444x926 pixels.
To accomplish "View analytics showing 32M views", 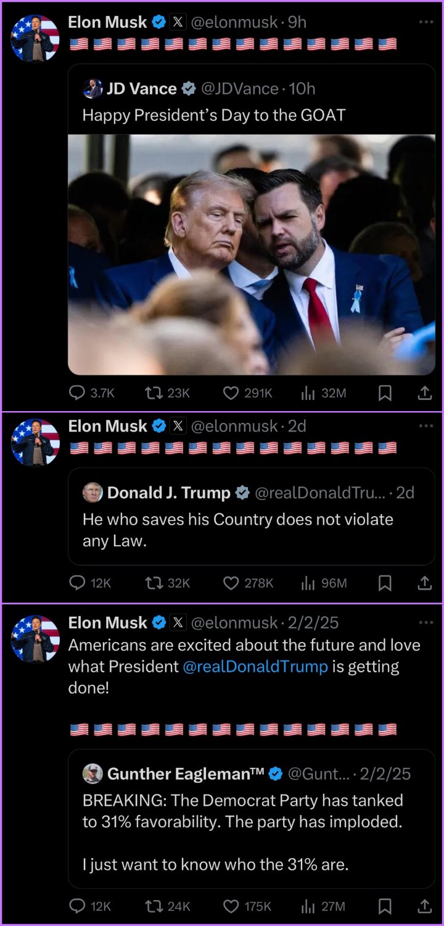I will click(x=323, y=393).
